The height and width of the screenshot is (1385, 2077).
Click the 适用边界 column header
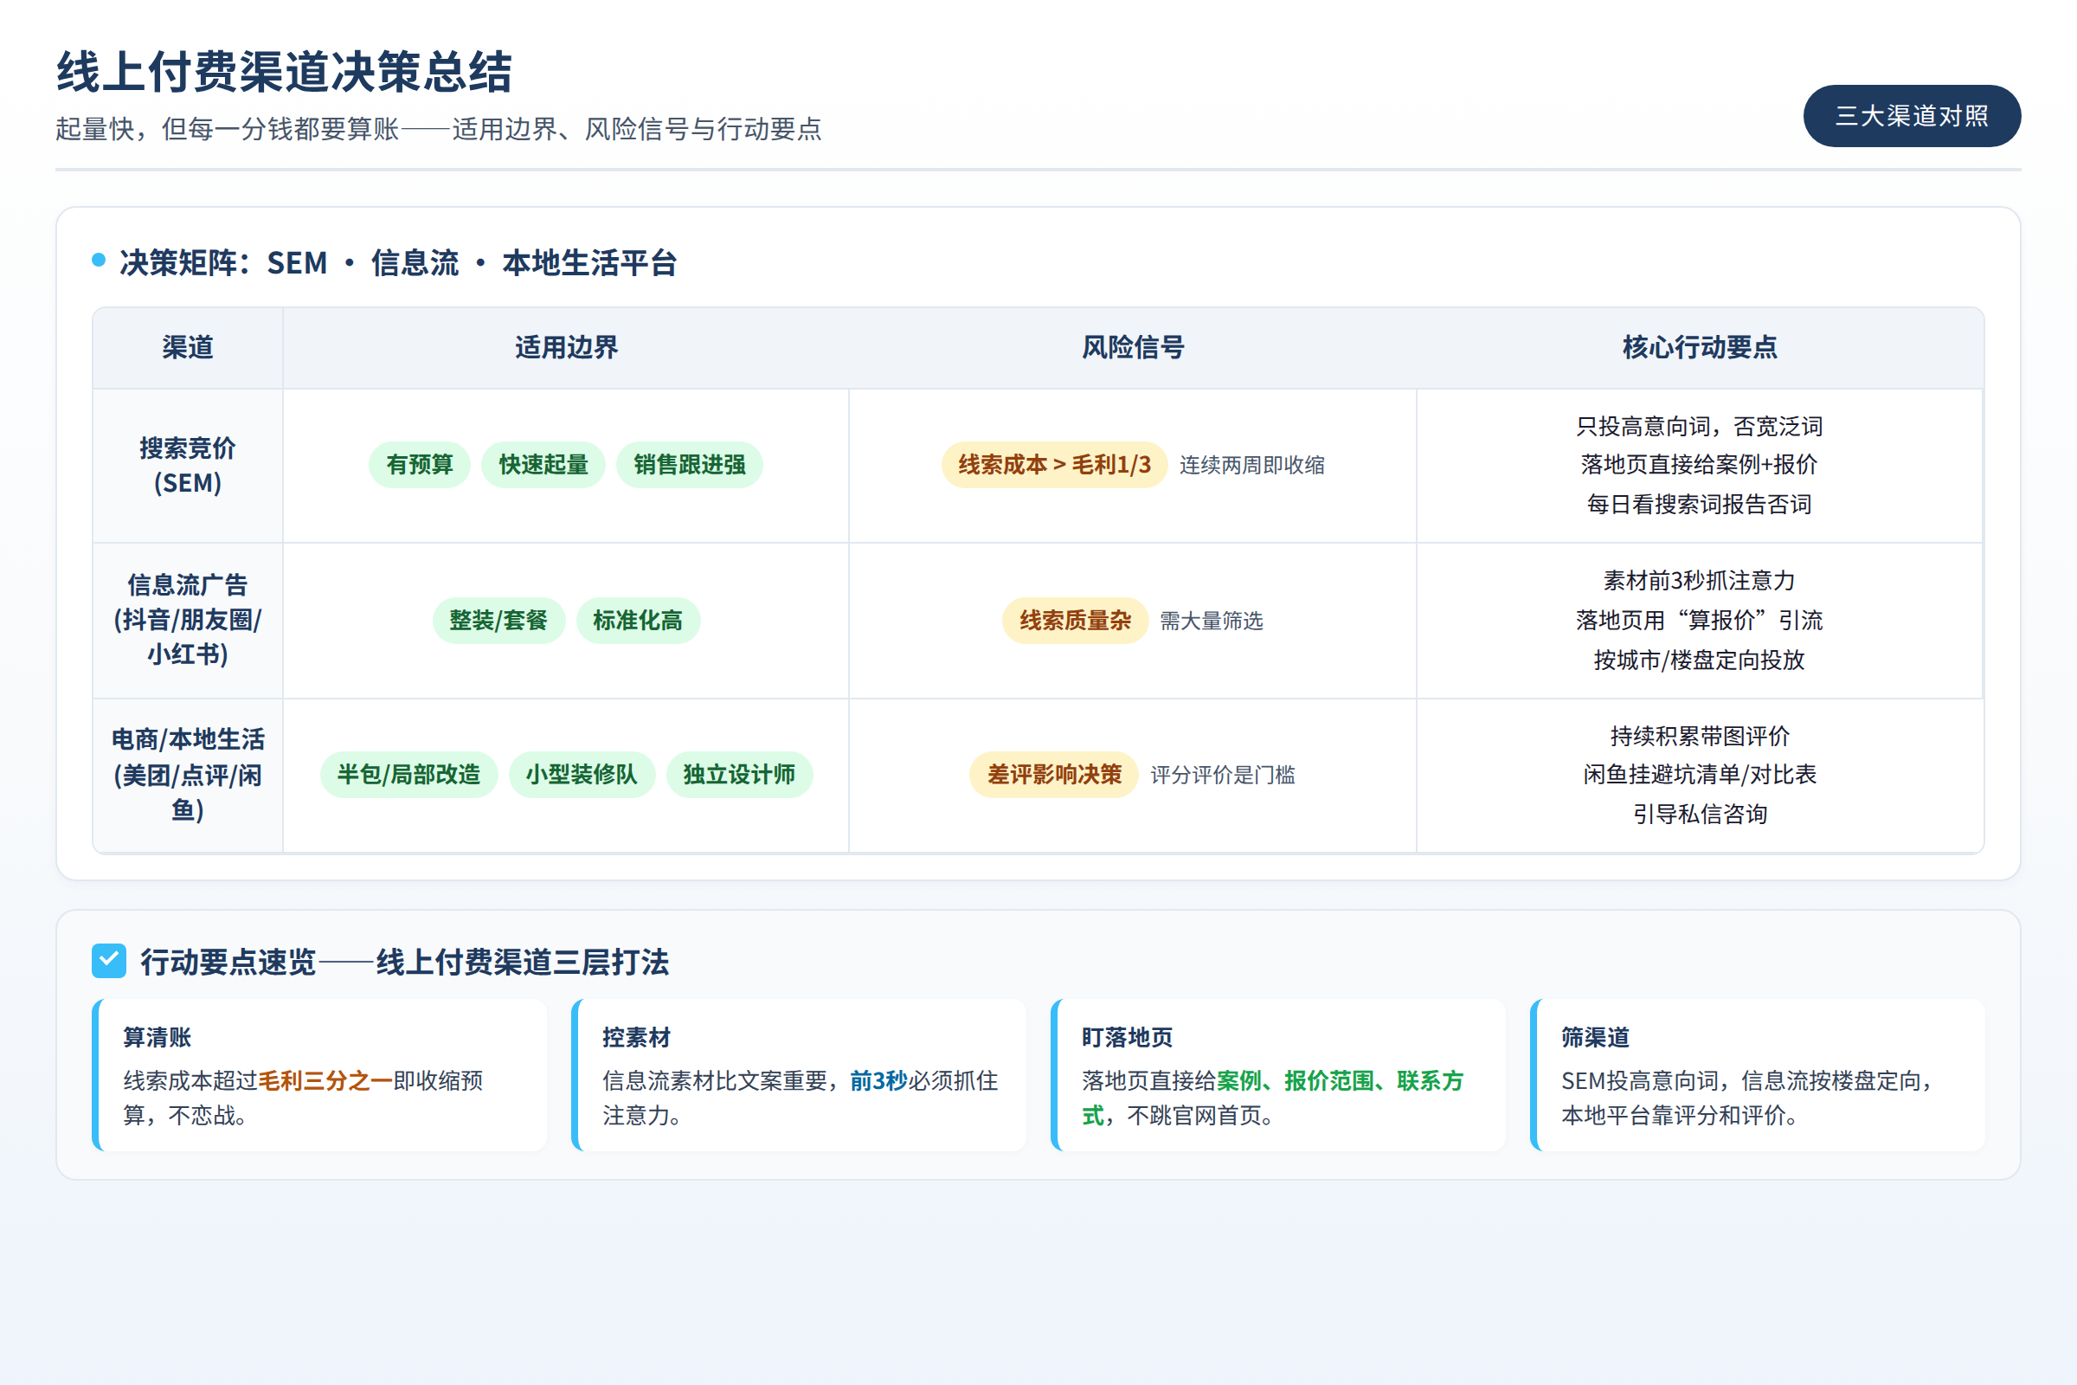(566, 347)
